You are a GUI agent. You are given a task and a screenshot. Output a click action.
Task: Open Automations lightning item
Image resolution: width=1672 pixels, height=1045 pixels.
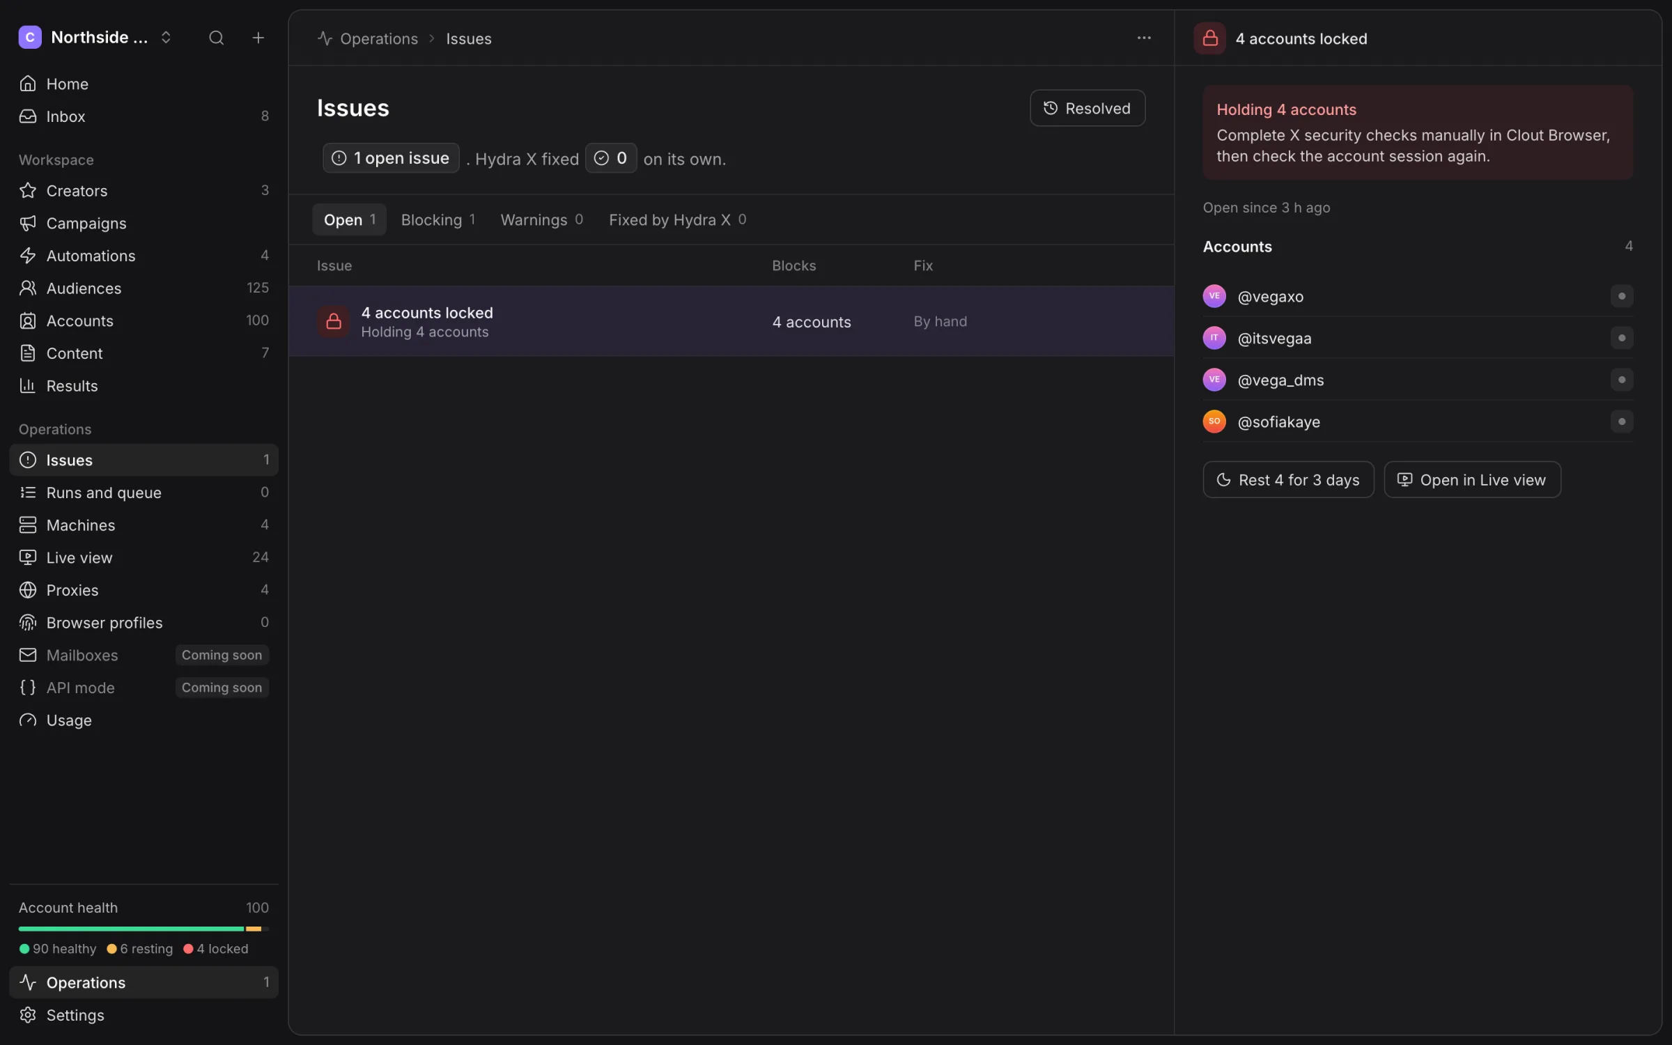pyautogui.click(x=144, y=256)
